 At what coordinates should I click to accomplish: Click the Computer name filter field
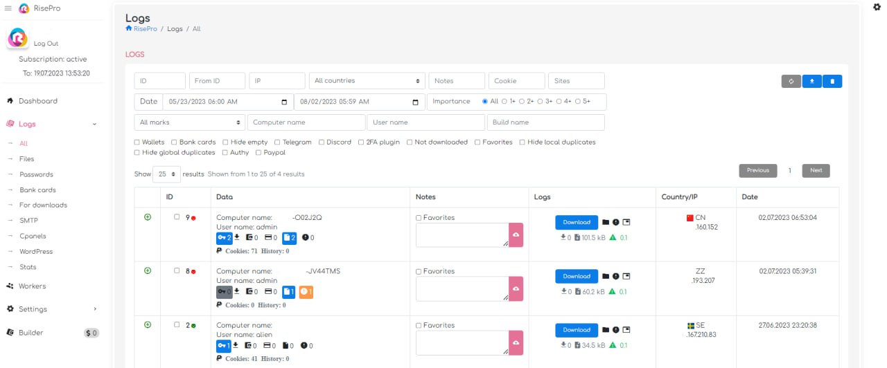click(x=306, y=122)
